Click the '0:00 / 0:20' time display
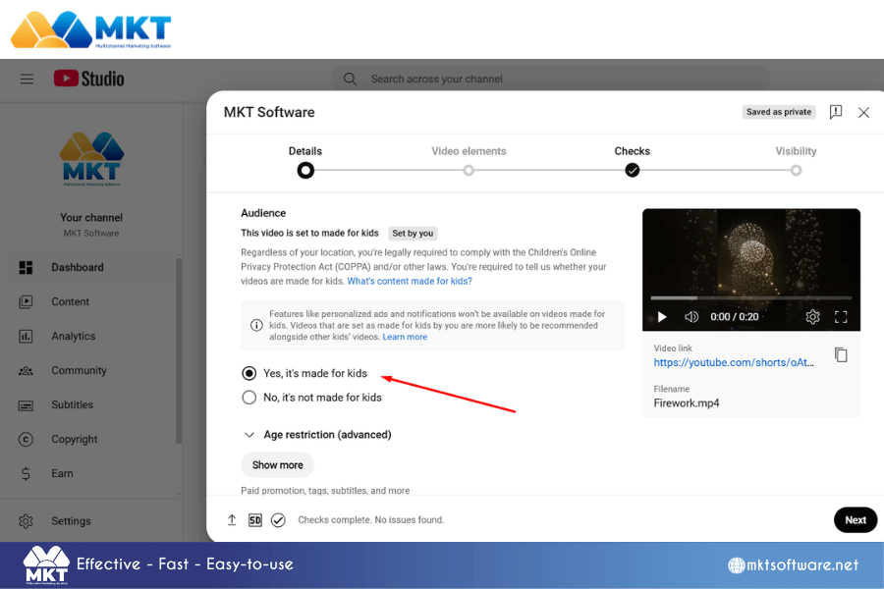884x589 pixels. (734, 317)
